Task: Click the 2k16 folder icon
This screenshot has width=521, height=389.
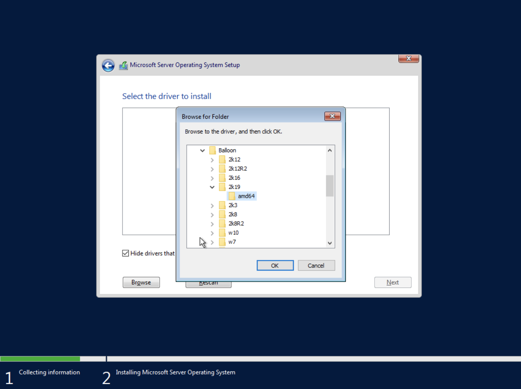Action: [222, 178]
